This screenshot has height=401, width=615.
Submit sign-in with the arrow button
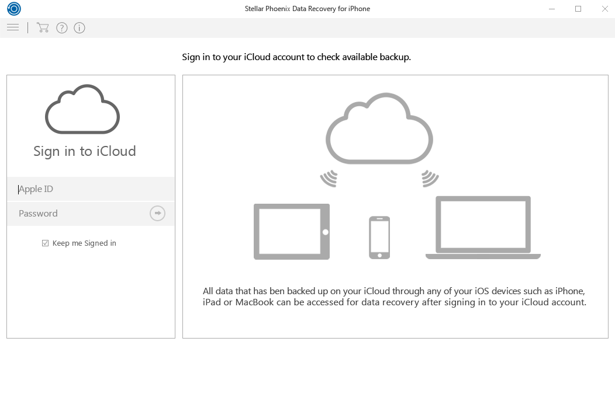coord(157,214)
